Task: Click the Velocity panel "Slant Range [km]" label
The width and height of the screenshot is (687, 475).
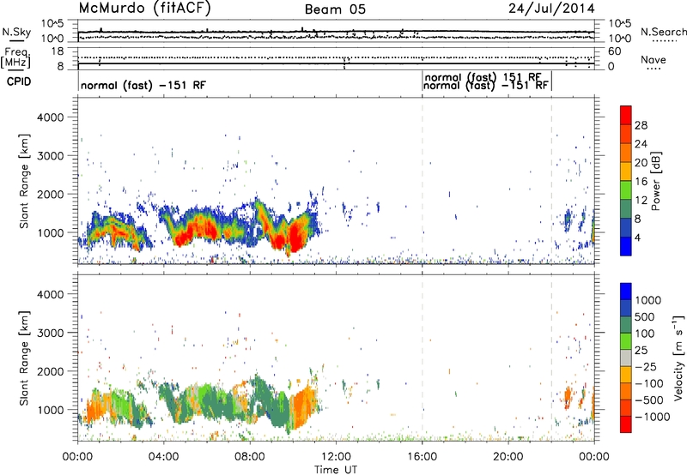Action: (24, 358)
